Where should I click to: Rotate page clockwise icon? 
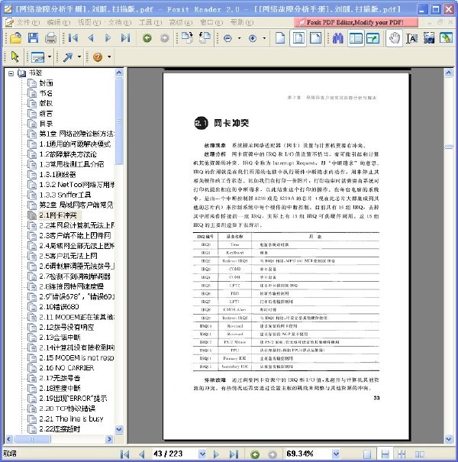[187, 38]
